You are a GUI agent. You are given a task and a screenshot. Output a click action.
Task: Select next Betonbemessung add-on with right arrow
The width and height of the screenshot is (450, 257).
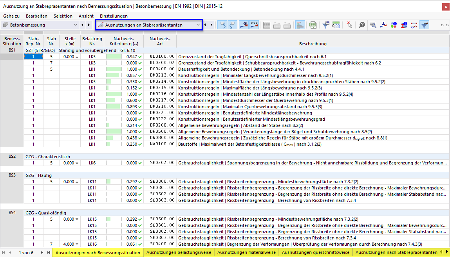coord(89,25)
